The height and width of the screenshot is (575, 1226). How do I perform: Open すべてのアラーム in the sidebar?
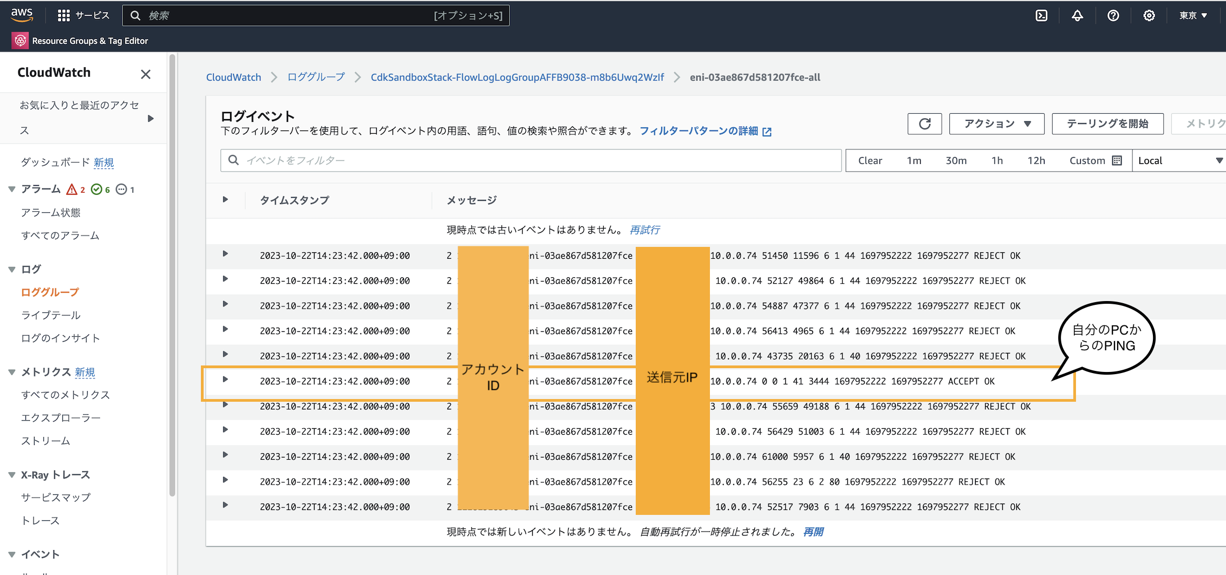[x=60, y=236]
